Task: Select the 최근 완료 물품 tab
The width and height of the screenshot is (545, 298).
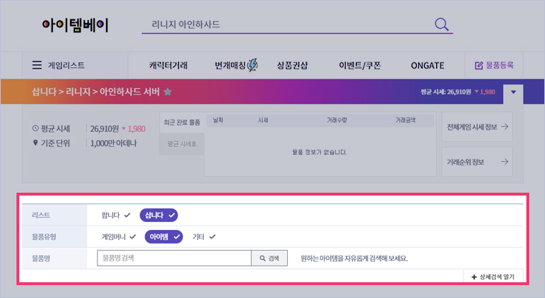Action: 182,122
